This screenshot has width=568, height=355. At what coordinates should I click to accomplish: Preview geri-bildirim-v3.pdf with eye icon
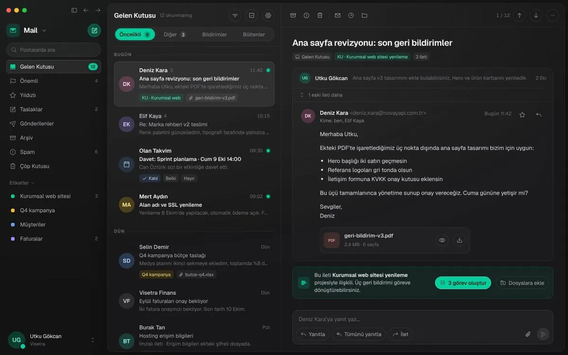click(442, 240)
